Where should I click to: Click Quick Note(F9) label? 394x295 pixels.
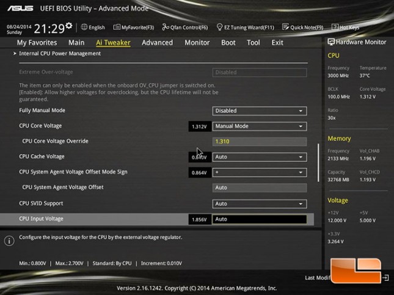pyautogui.click(x=307, y=27)
